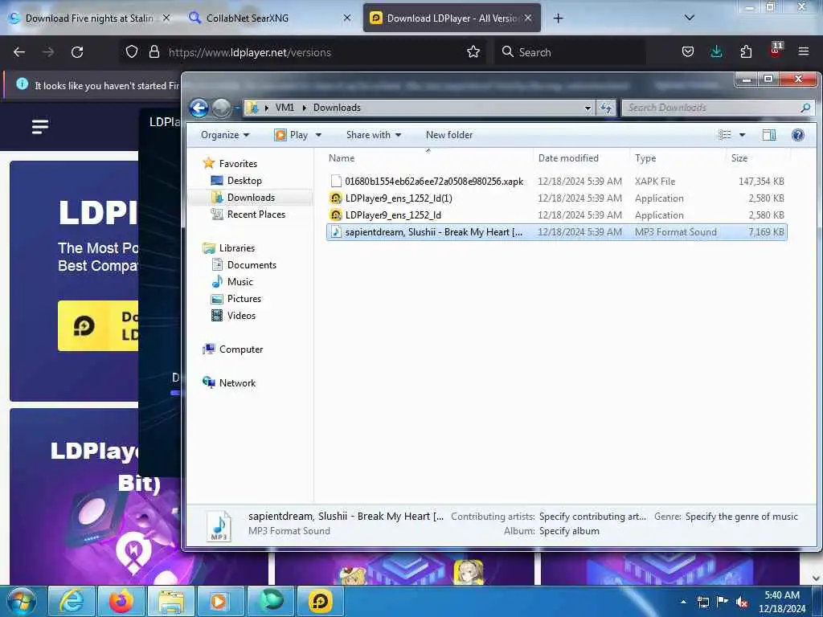Open the Windows Start orb
Viewport: 823px width, 617px height.
pyautogui.click(x=22, y=601)
